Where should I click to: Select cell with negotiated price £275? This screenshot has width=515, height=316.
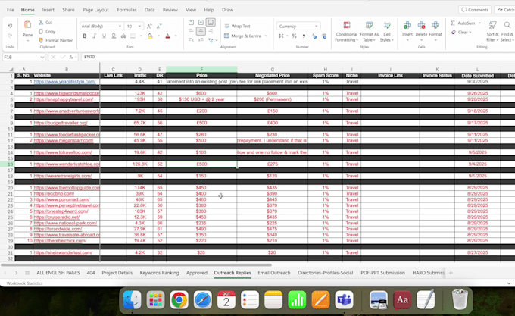273,164
